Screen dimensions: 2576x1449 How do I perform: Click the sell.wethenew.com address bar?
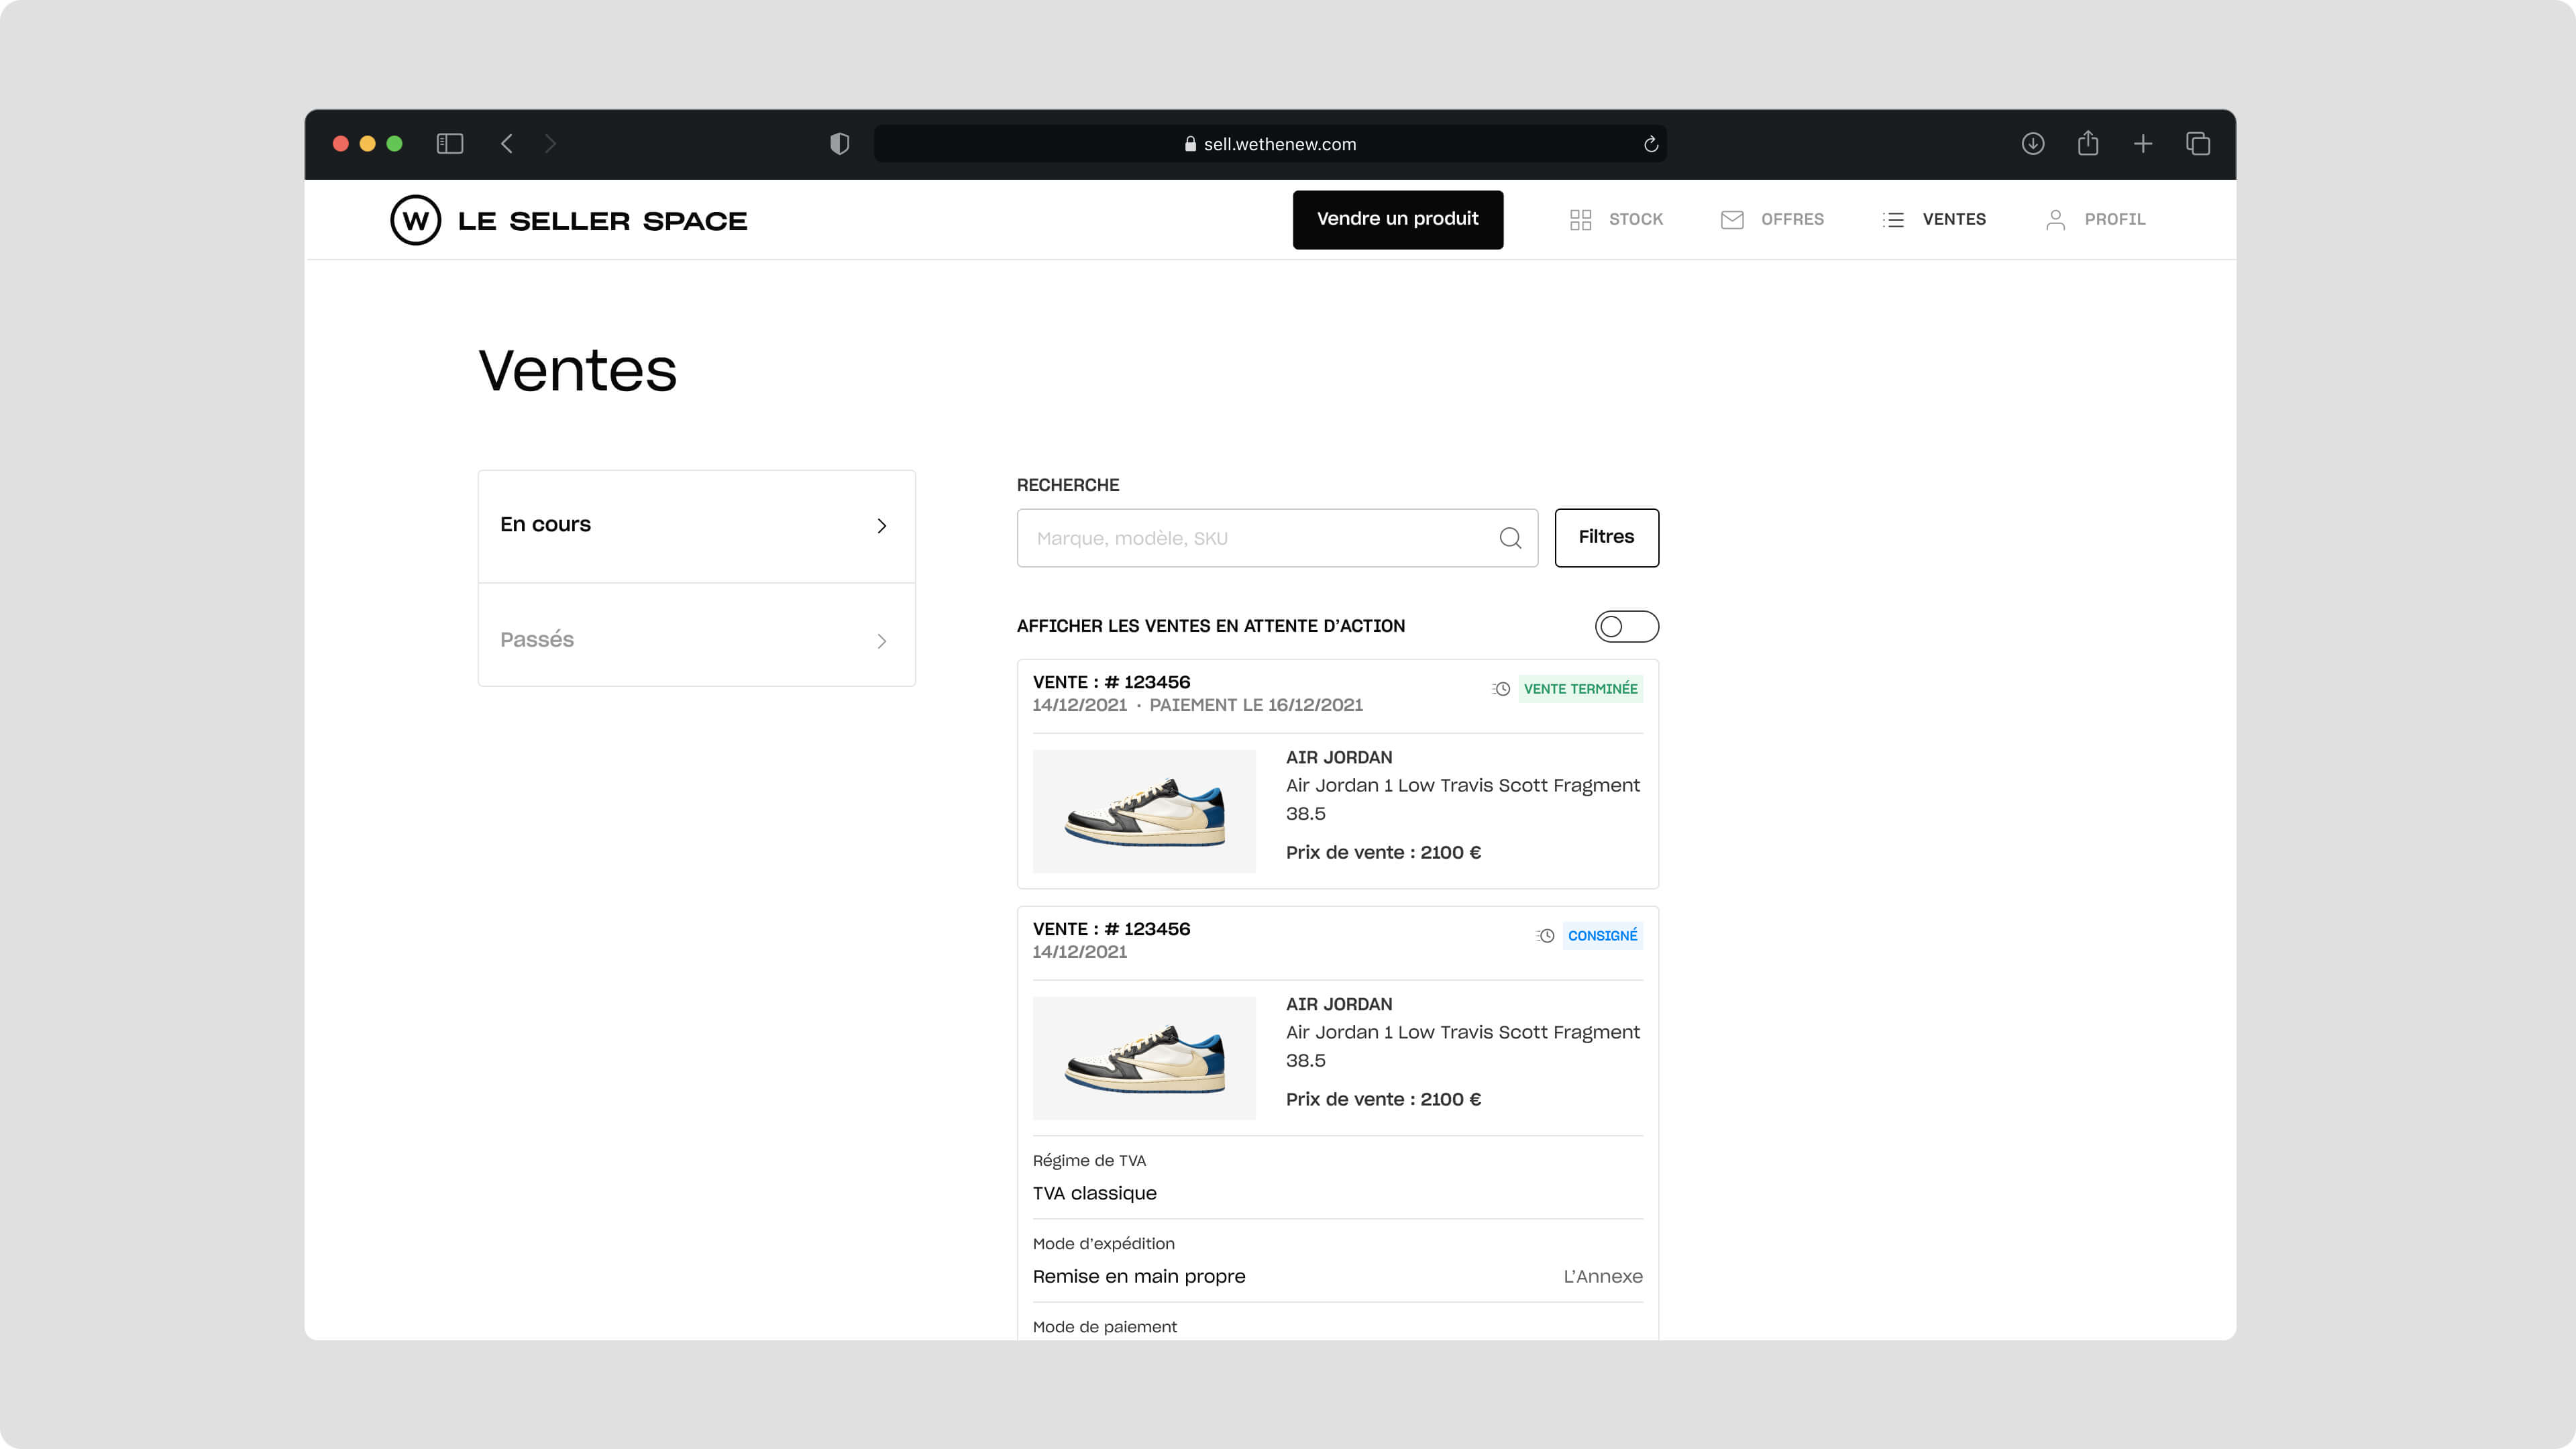coord(1270,144)
